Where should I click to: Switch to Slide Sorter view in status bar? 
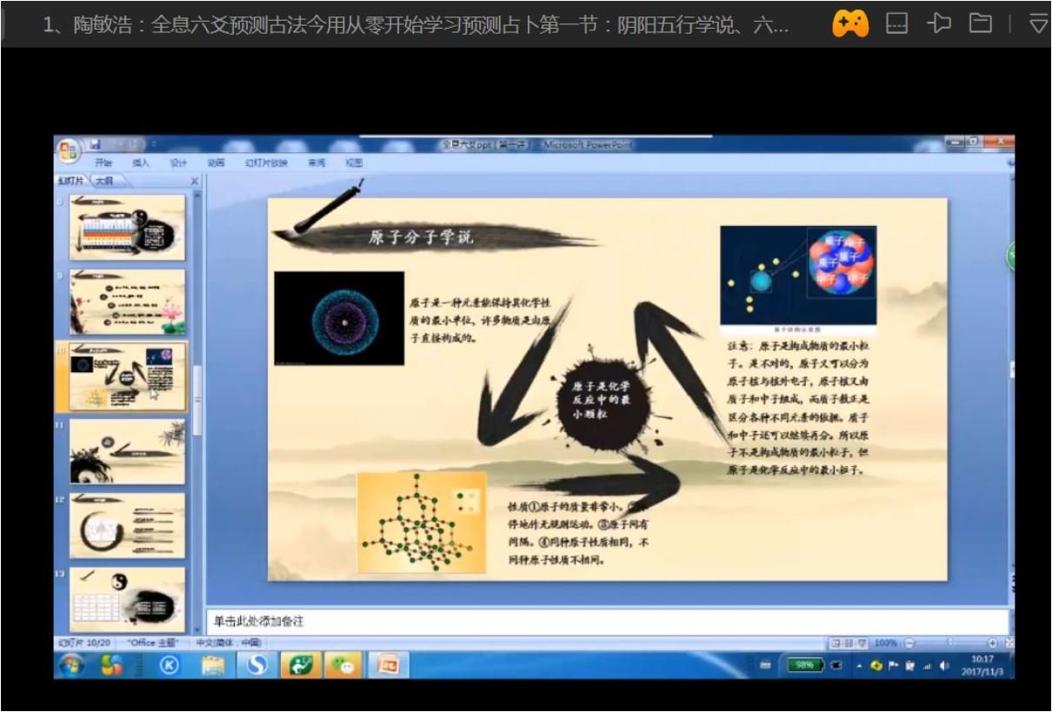point(849,642)
